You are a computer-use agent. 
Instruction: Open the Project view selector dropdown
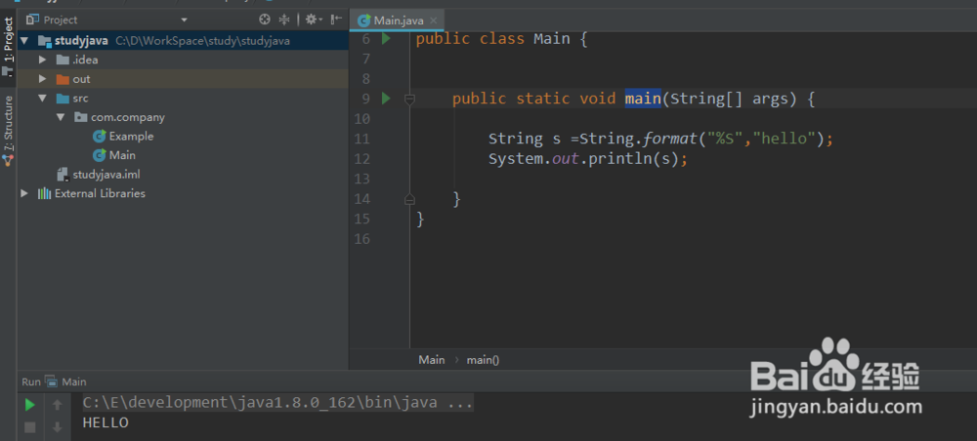[x=184, y=20]
